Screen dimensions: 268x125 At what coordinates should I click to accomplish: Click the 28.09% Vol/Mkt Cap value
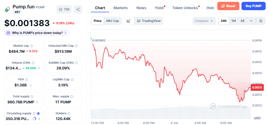(63, 68)
